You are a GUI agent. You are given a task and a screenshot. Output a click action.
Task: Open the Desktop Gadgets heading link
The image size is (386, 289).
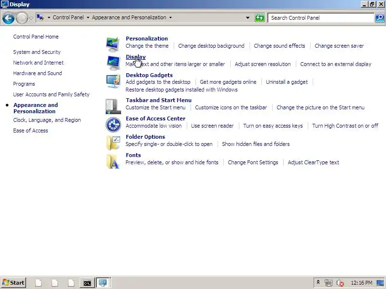point(149,75)
